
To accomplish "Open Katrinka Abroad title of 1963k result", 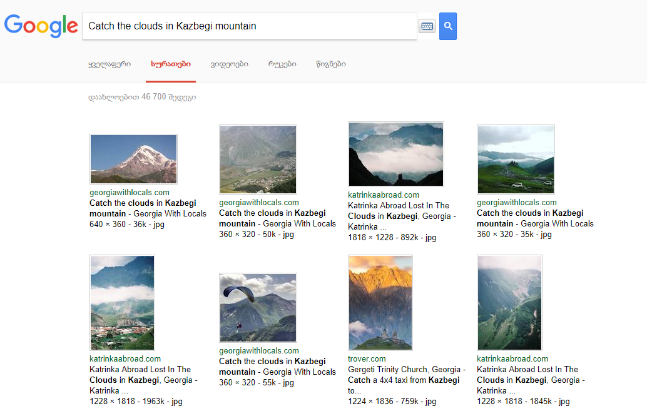I will coord(143,380).
